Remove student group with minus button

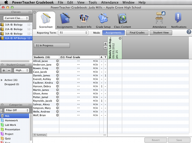9,70
